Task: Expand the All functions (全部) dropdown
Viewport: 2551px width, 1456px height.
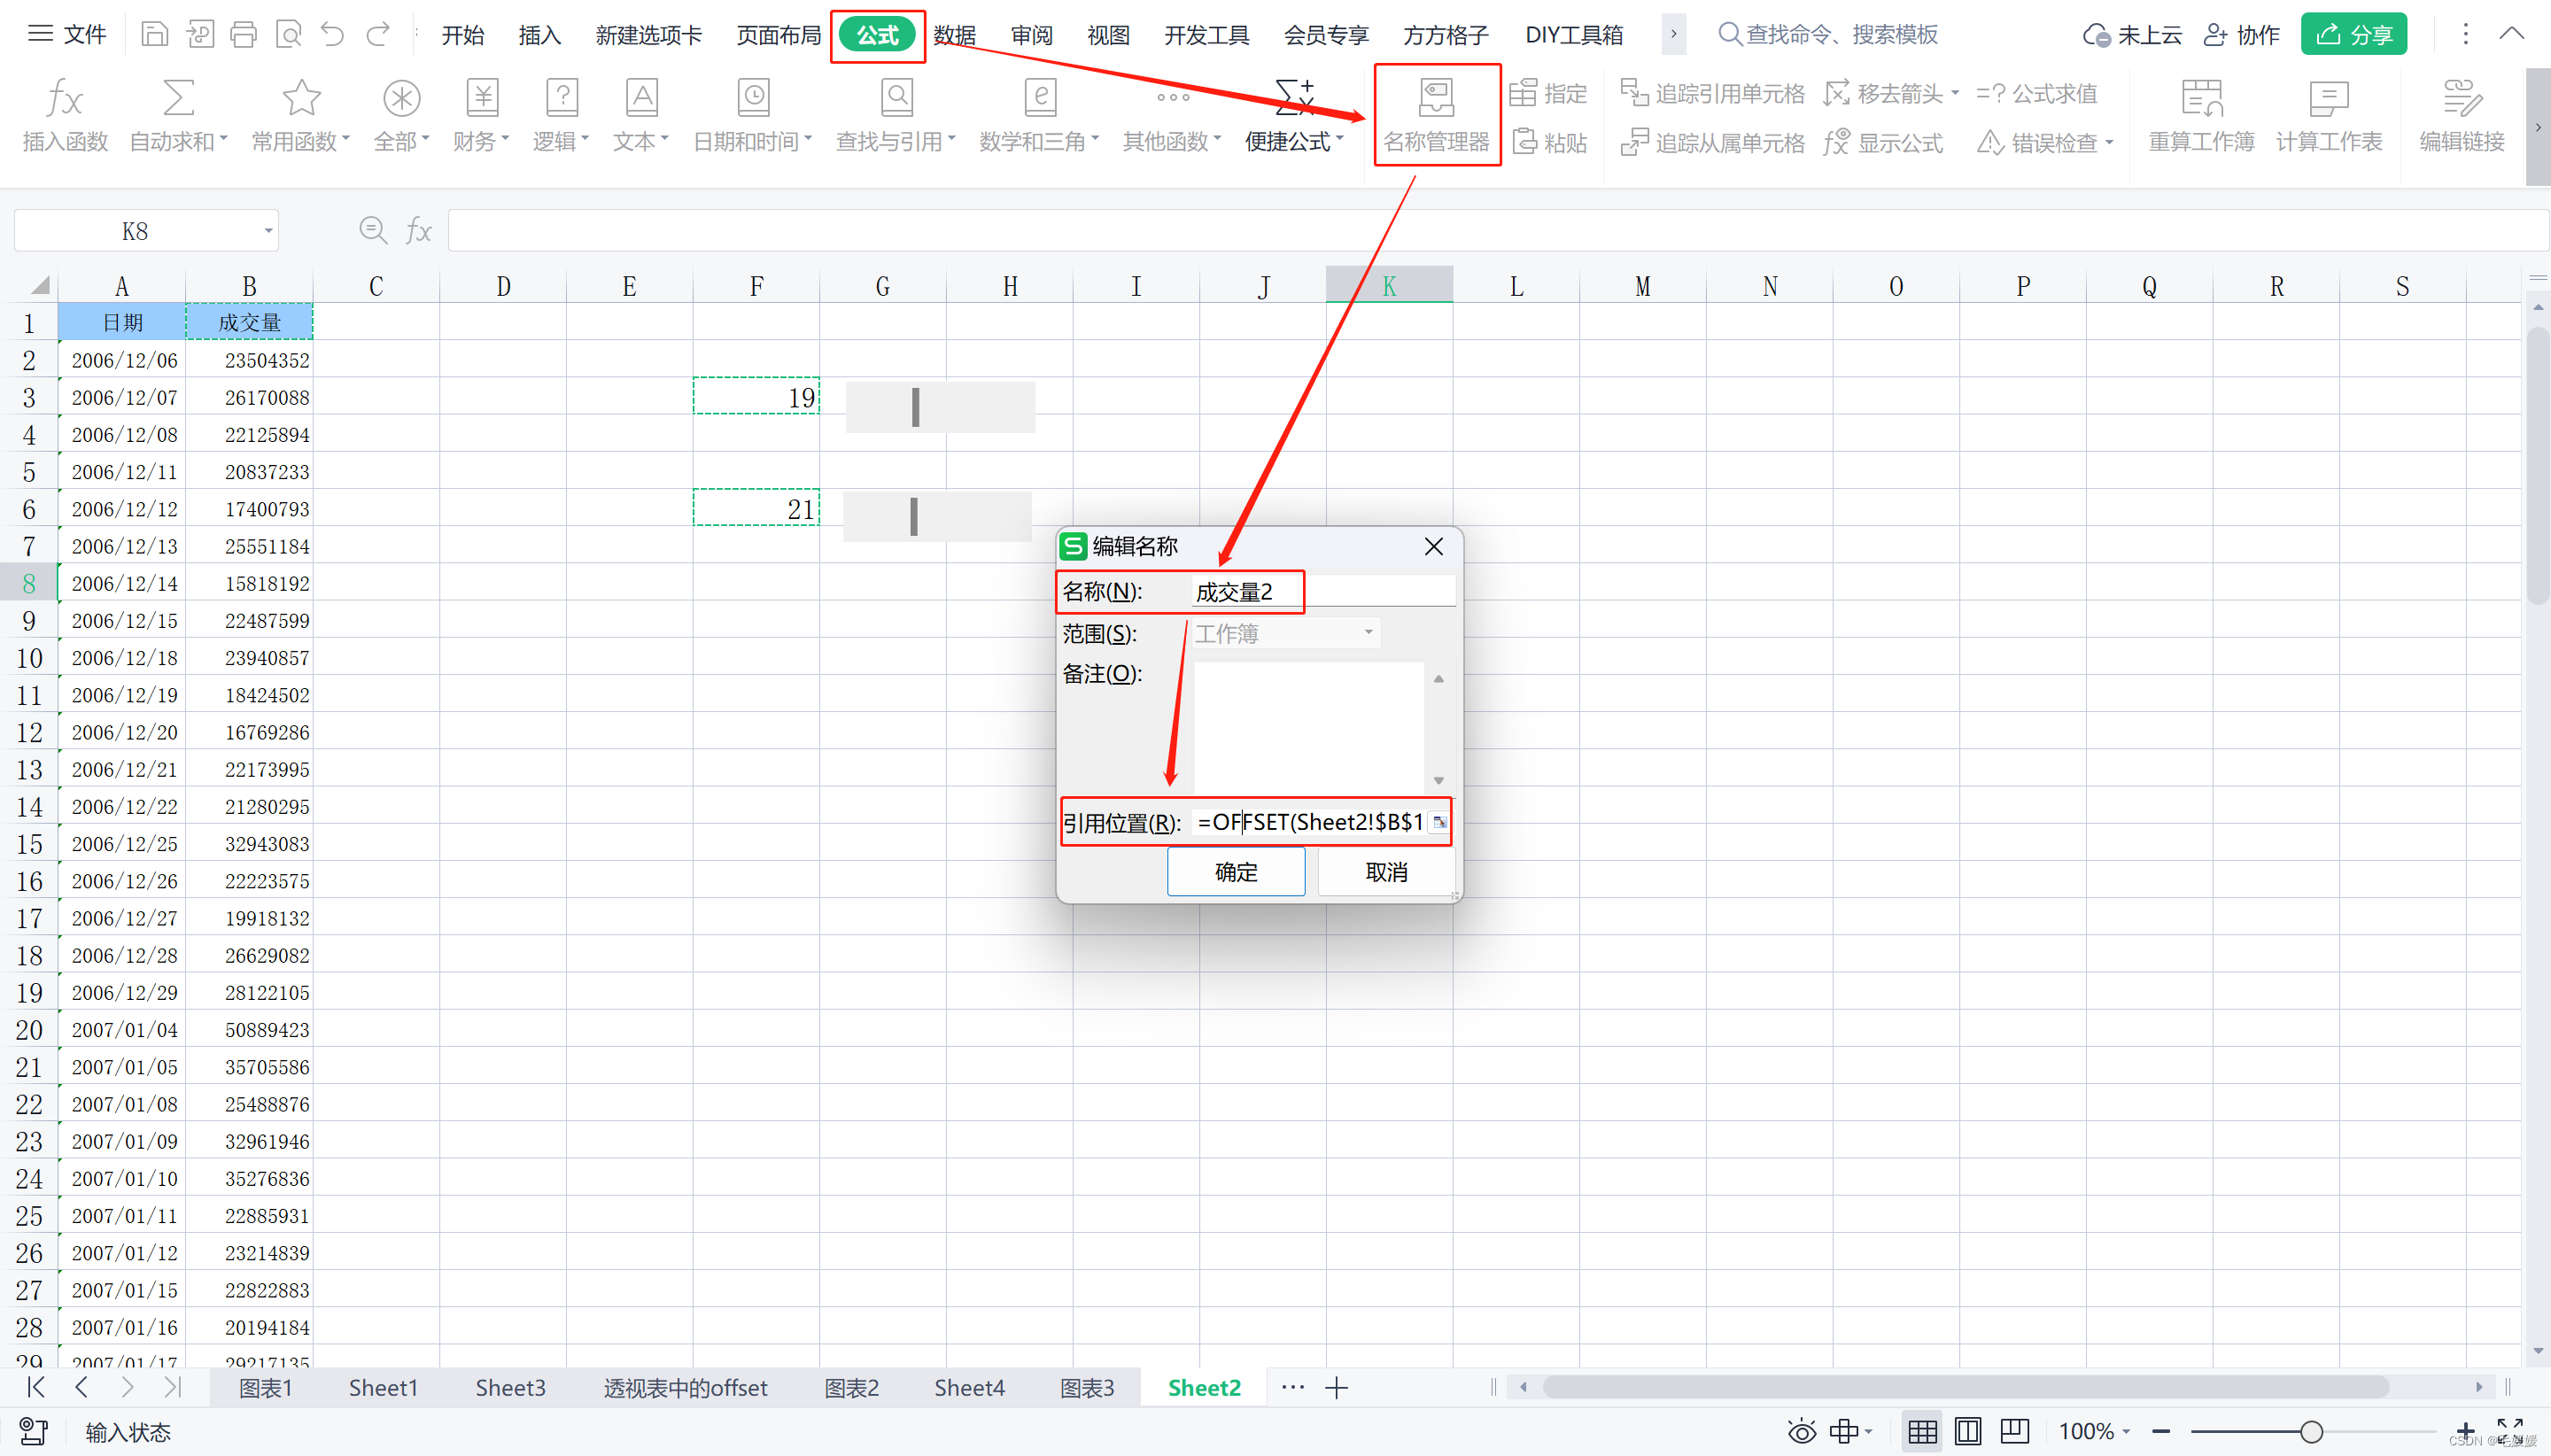Action: click(x=425, y=140)
